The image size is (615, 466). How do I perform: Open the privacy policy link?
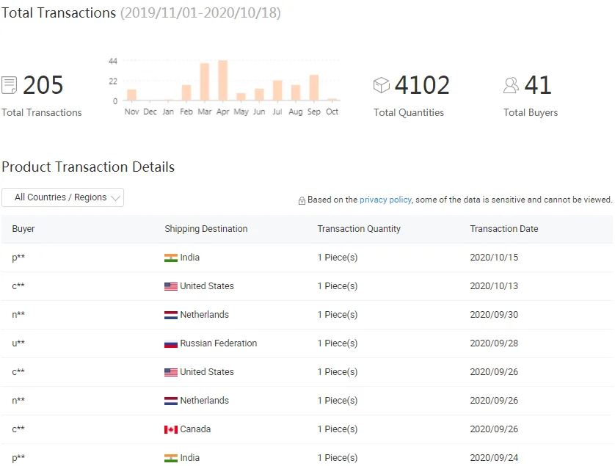(x=385, y=200)
